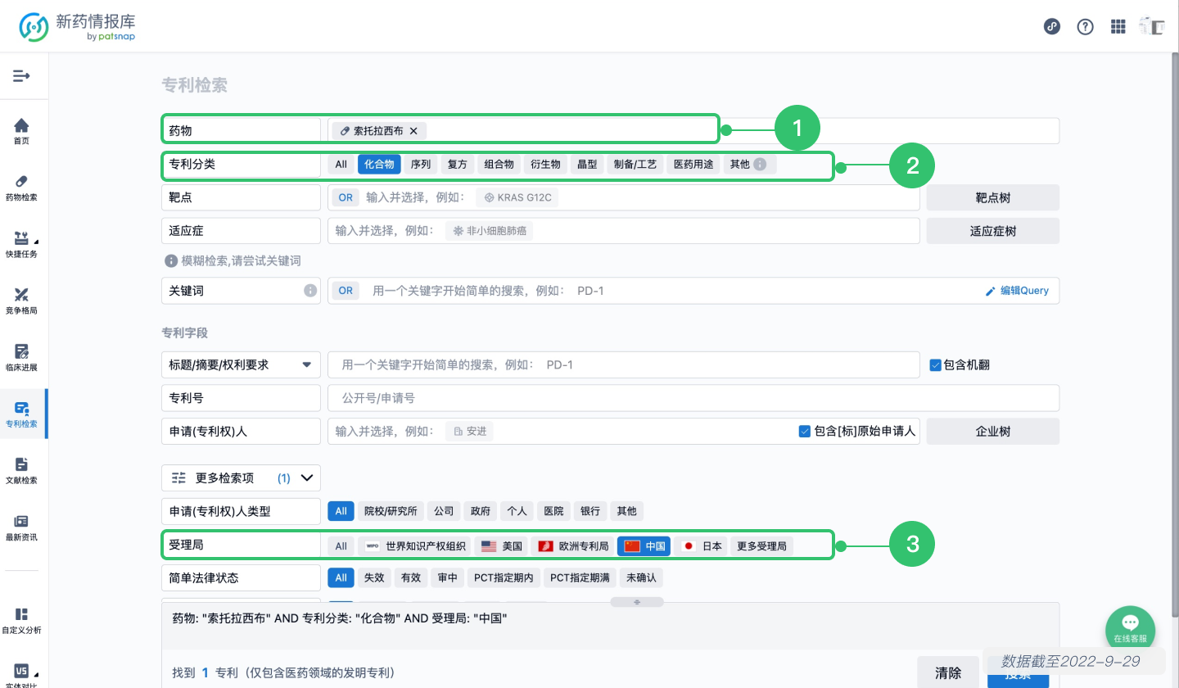Select PCT指定期内 legal status
The width and height of the screenshot is (1179, 688).
click(504, 577)
